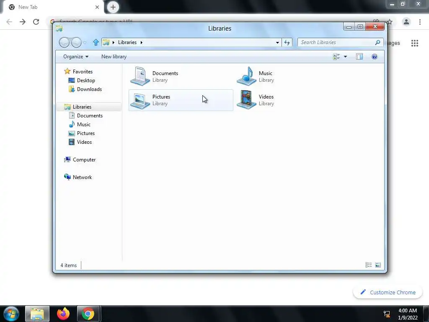This screenshot has width=429, height=322.
Task: Click the Favorites star icon in sidebar
Action: (67, 71)
